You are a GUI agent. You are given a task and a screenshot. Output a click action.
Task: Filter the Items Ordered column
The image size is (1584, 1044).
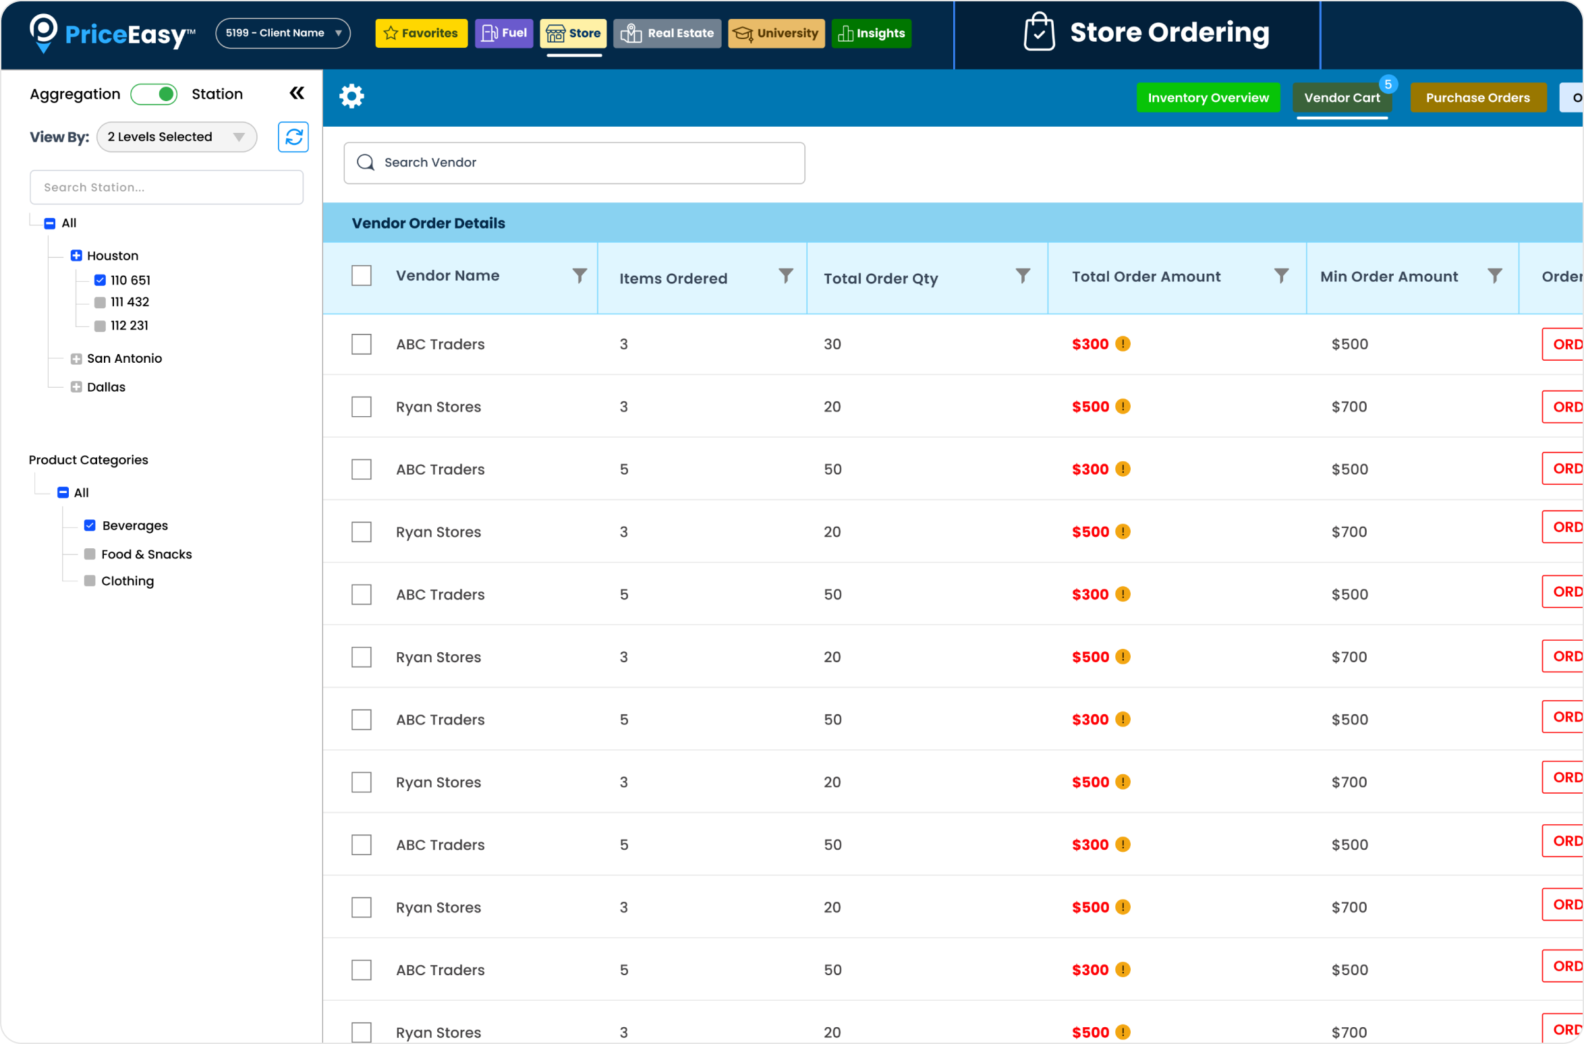coord(786,276)
